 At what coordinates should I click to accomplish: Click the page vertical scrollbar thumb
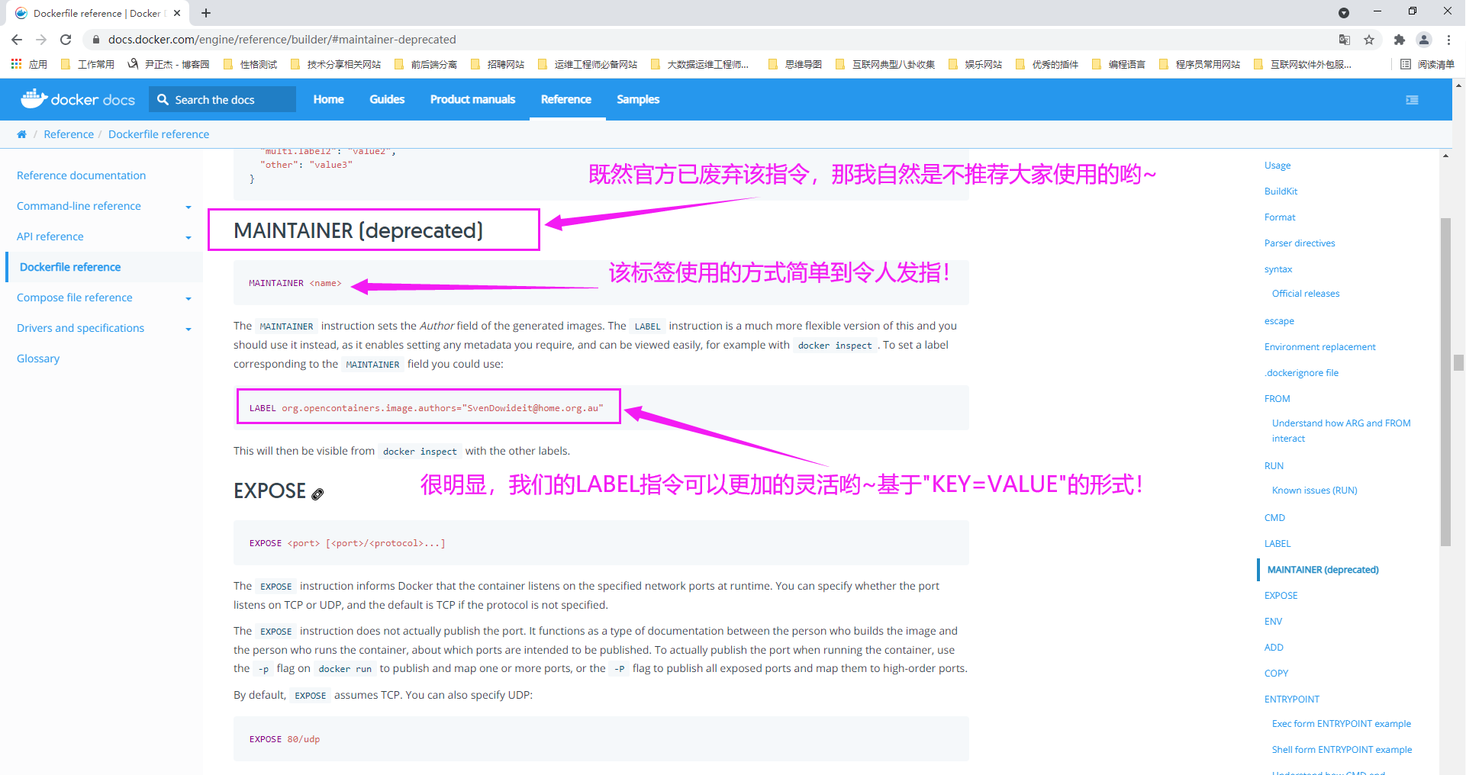click(x=1458, y=362)
